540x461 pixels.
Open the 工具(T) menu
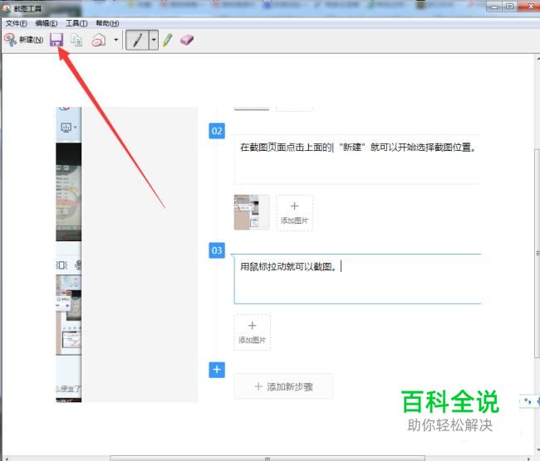point(76,23)
